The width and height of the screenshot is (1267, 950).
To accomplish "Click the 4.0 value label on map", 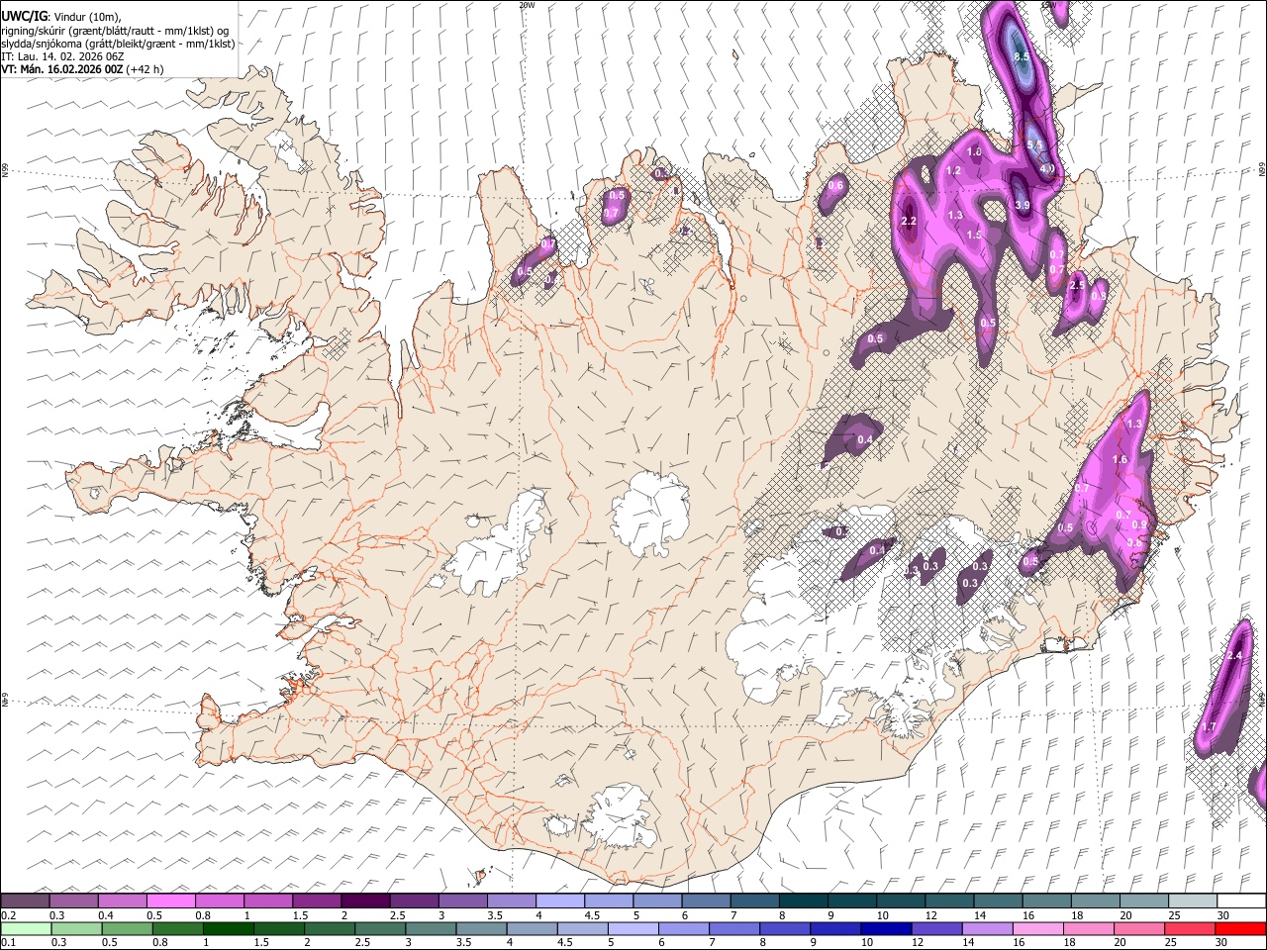I will coord(1046,169).
